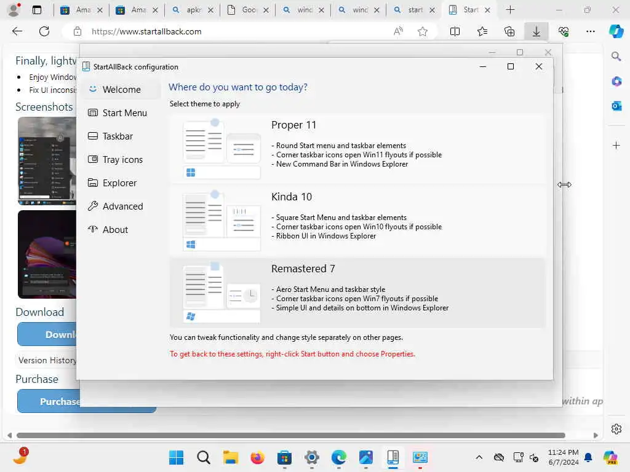This screenshot has height=472, width=630.
Task: Open Edge Settings and more menu
Action: [x=590, y=31]
